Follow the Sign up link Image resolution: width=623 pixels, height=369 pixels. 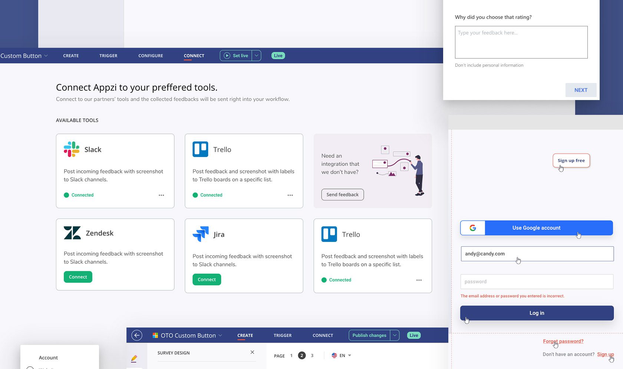[x=606, y=354]
